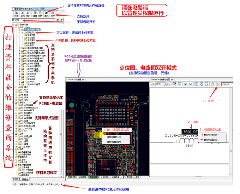Expand the 06_ASUS华硕 folder
This screenshot has width=240, height=194.
pos(16,118)
